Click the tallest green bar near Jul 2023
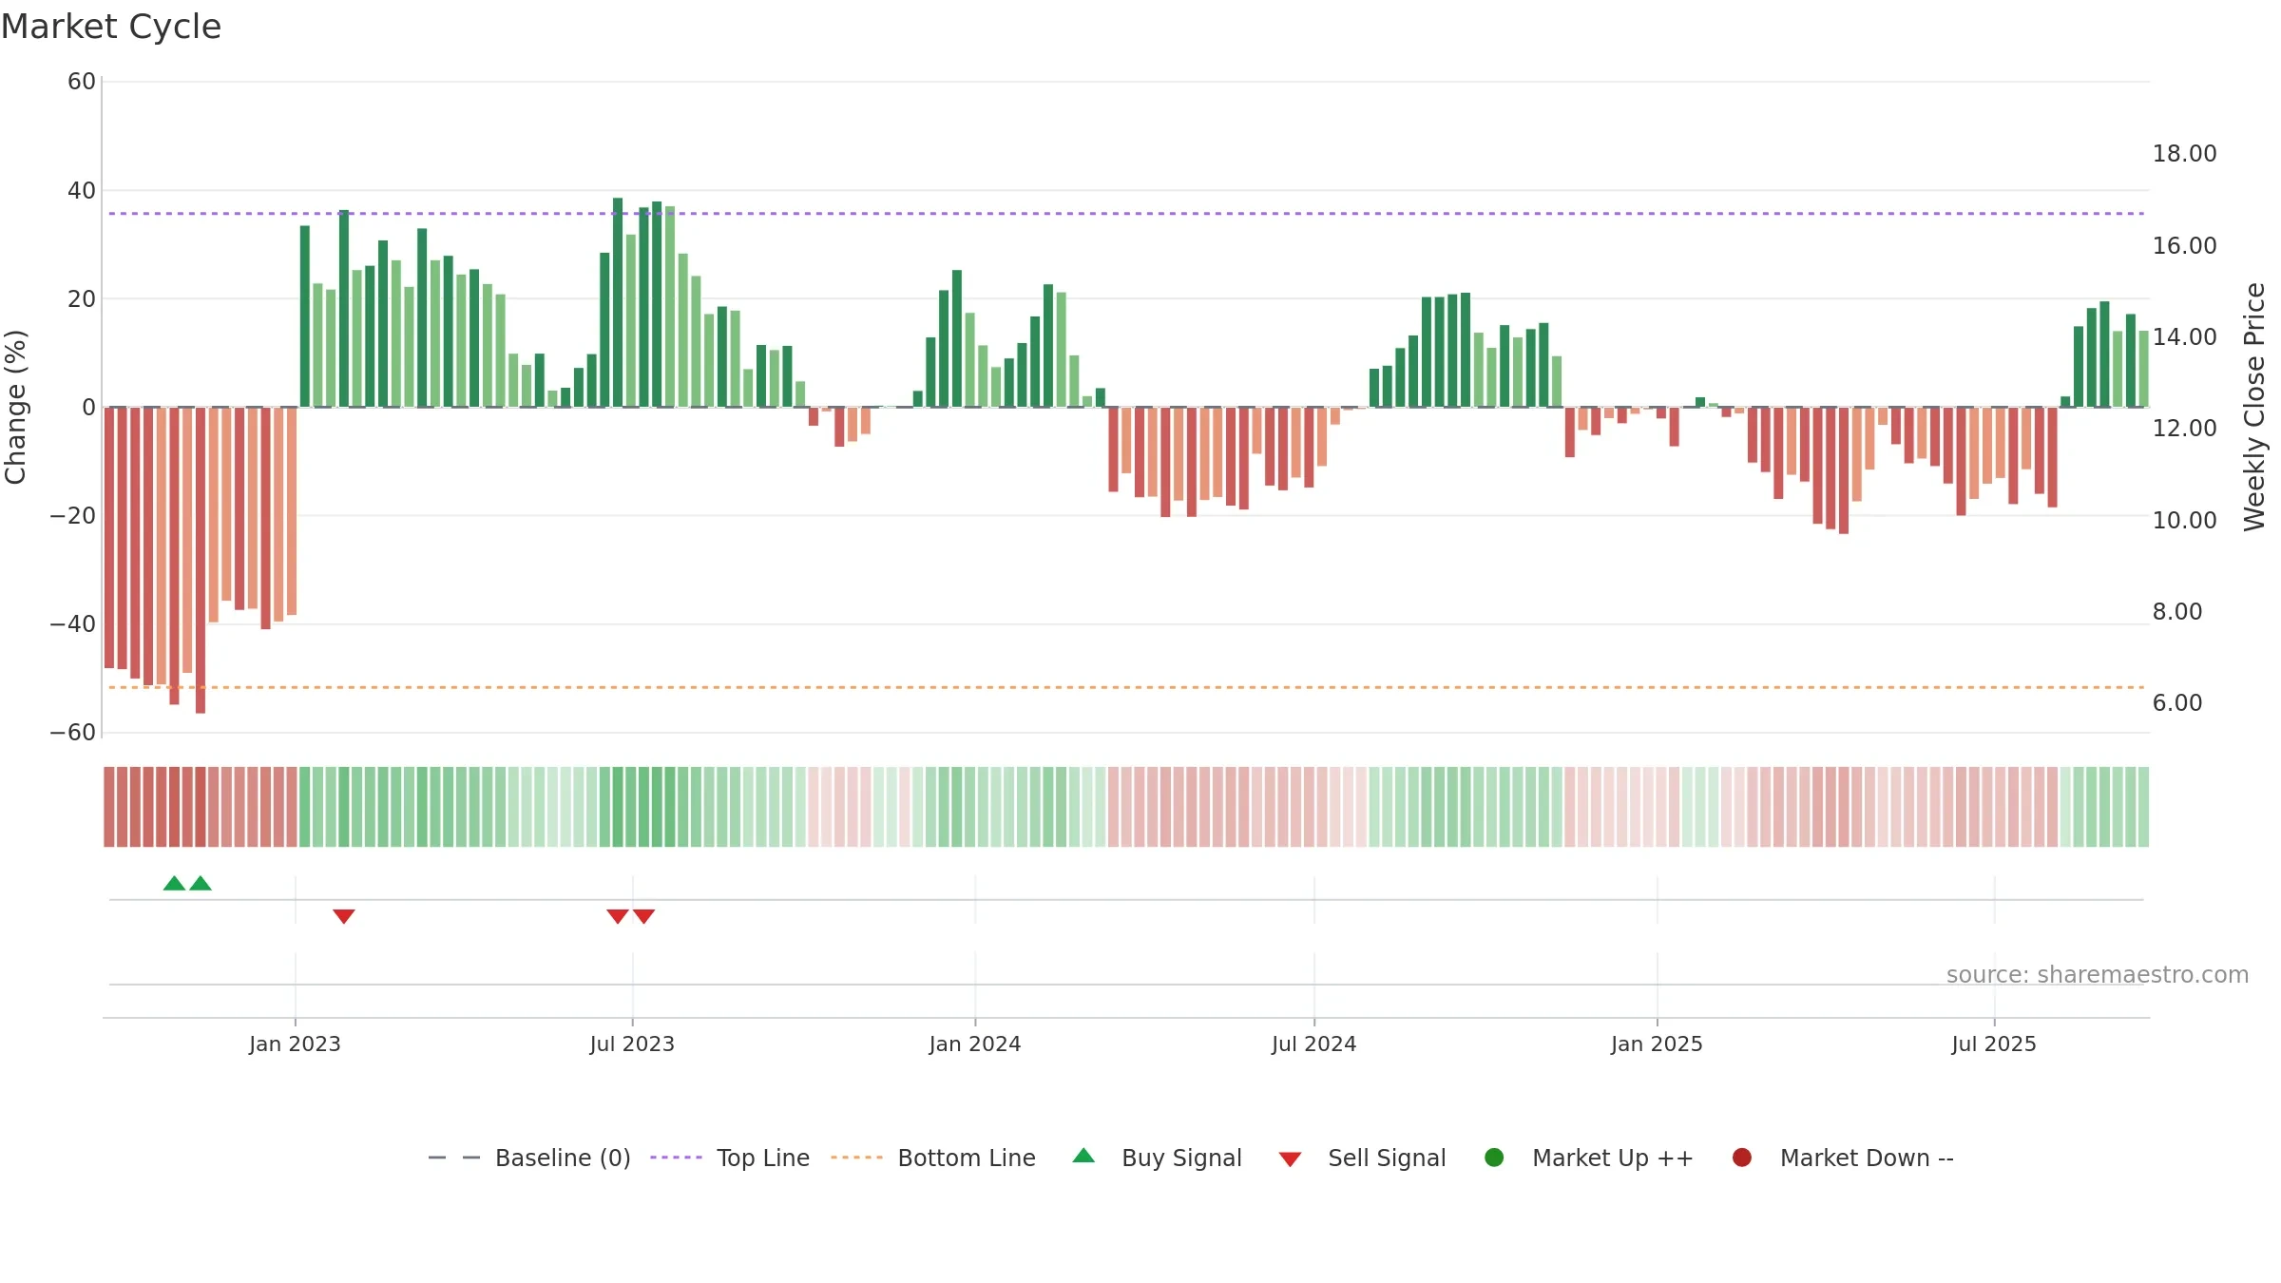2281x1283 pixels. [x=618, y=302]
